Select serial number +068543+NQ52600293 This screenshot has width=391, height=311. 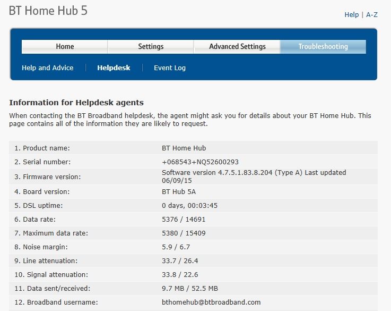pyautogui.click(x=200, y=162)
